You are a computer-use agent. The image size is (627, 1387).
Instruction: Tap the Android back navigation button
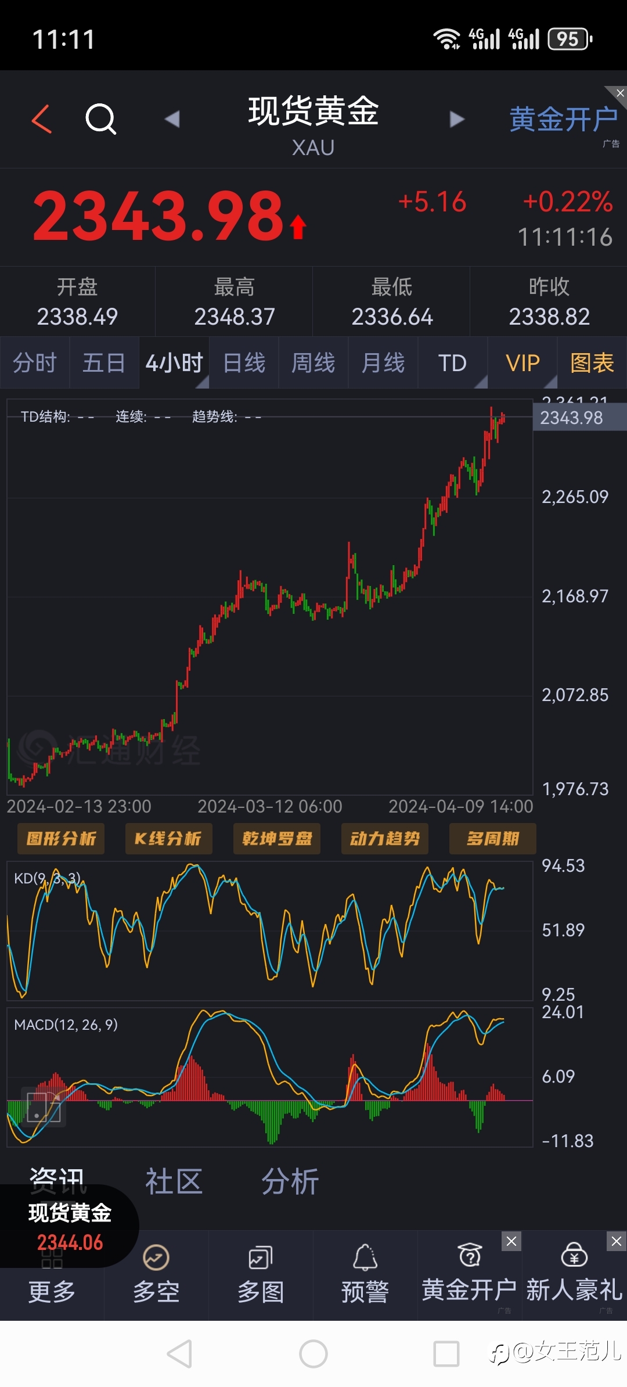(x=179, y=1354)
